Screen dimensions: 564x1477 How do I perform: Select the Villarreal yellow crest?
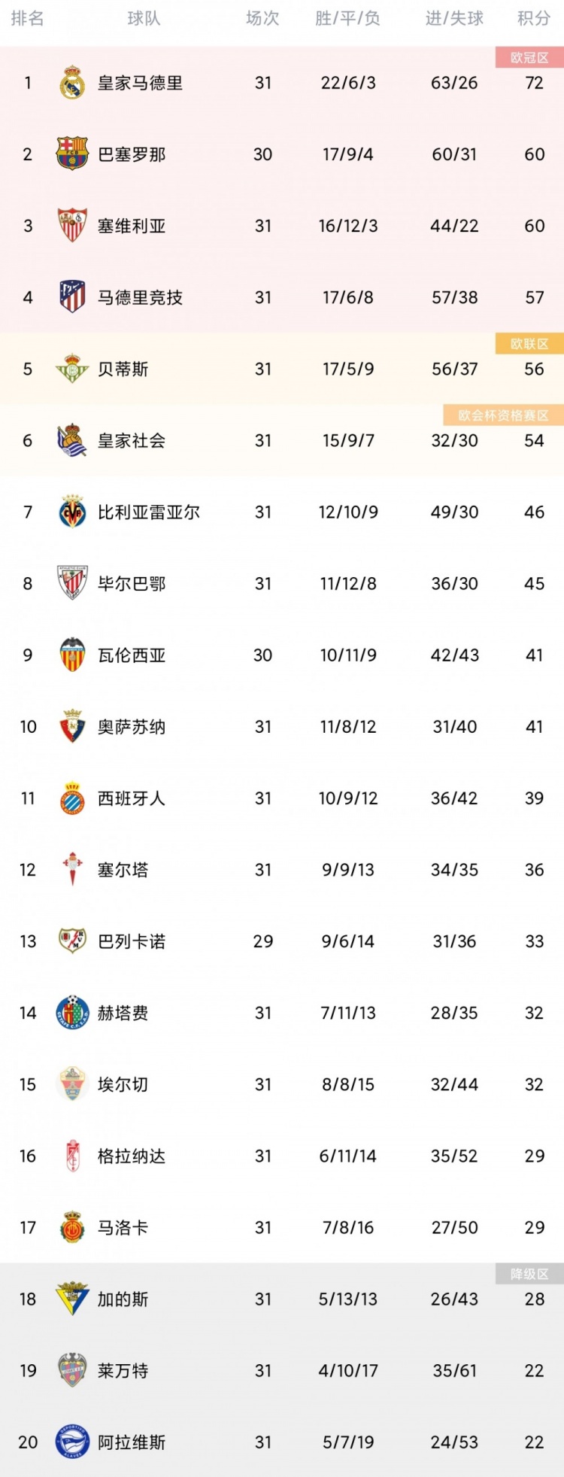coord(72,512)
